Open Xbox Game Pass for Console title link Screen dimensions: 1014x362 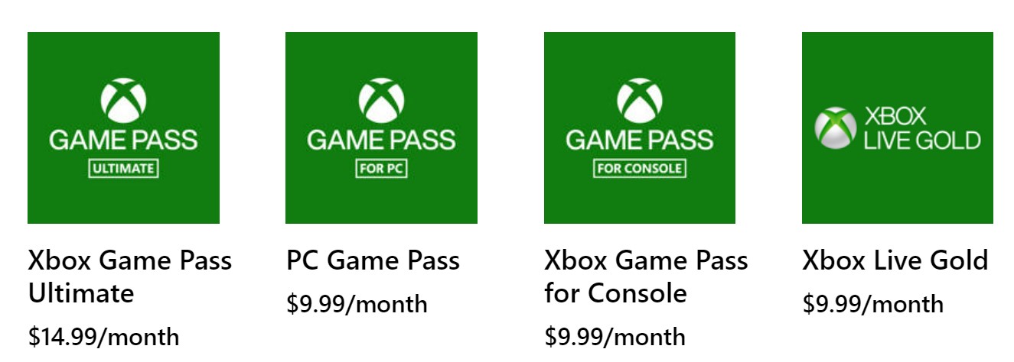[x=646, y=276]
